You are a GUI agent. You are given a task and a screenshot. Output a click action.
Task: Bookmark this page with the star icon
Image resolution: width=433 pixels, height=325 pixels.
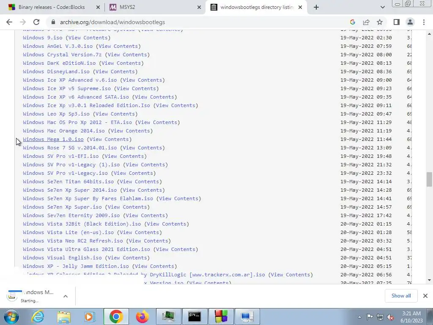380,22
